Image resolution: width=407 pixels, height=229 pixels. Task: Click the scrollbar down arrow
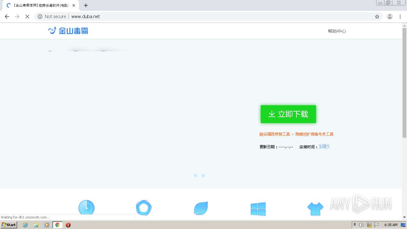(x=404, y=217)
